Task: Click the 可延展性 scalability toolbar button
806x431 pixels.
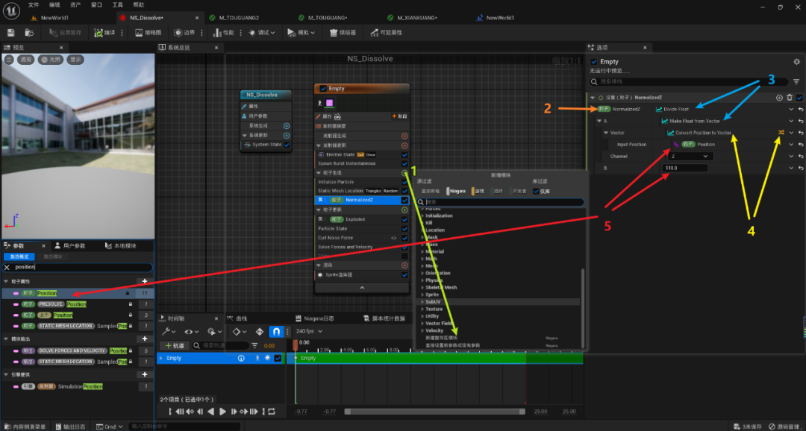Action: (x=386, y=32)
